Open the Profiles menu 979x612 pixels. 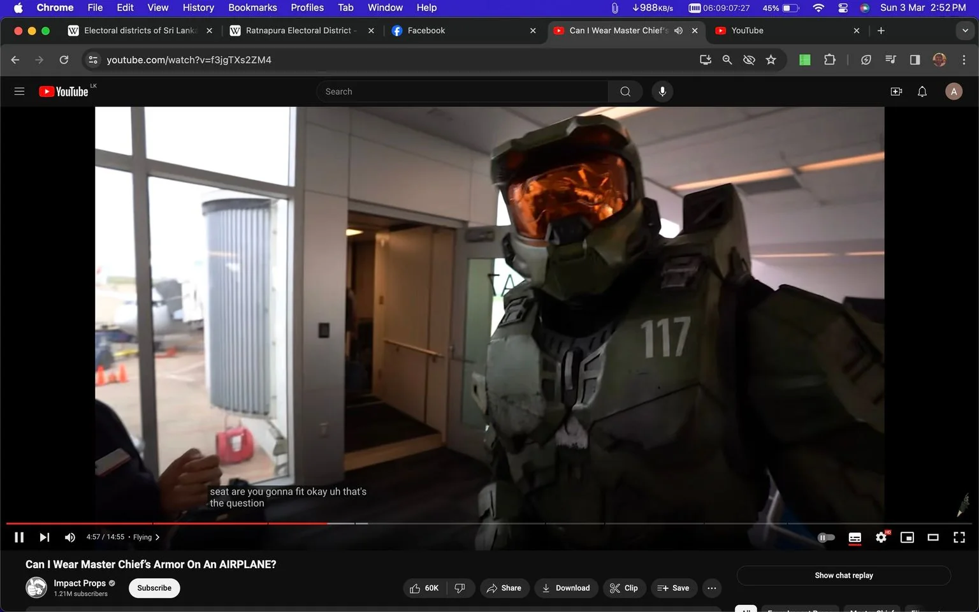[307, 8]
